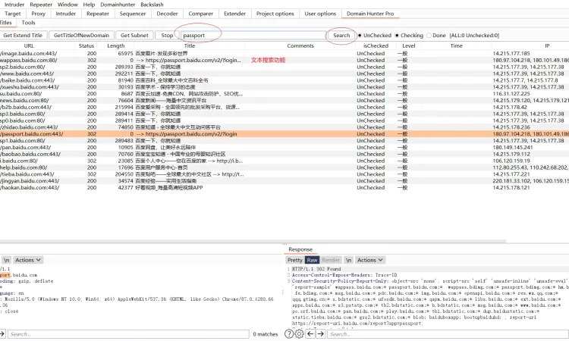Open response search settings gear icon
This screenshot has width=569, height=341.
coord(299,333)
